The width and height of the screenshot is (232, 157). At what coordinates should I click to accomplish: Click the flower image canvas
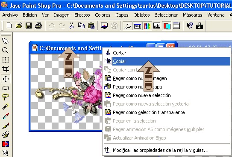tap(67, 92)
